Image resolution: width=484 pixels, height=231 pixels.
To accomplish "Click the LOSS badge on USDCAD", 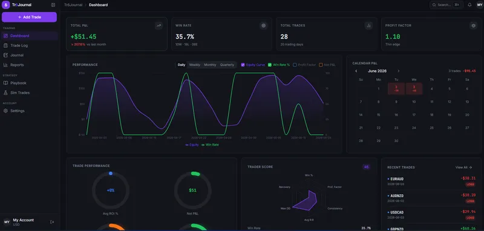I will pos(470,218).
